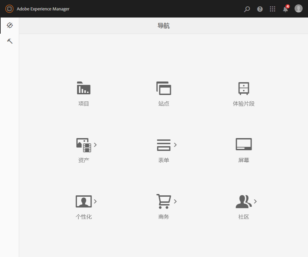Click the Adobe Experience Manager logo icon
This screenshot has height=257, width=308.
coord(9,9)
